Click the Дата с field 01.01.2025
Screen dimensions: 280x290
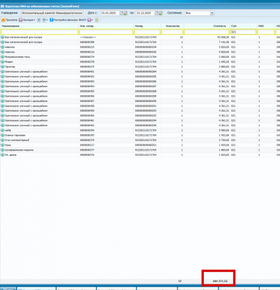[110, 13]
